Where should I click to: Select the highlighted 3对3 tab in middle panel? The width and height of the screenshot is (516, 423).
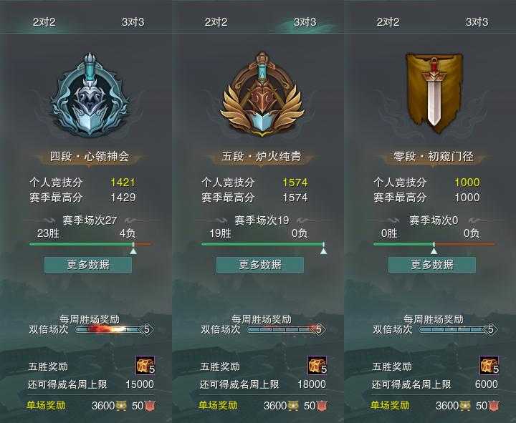tap(305, 22)
